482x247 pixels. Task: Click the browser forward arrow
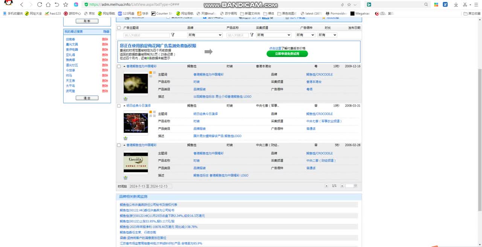pos(31,5)
